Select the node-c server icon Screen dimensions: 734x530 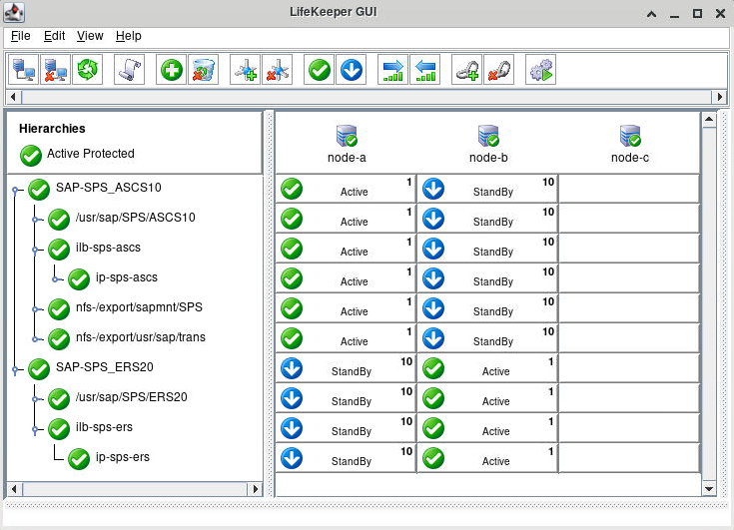click(630, 136)
